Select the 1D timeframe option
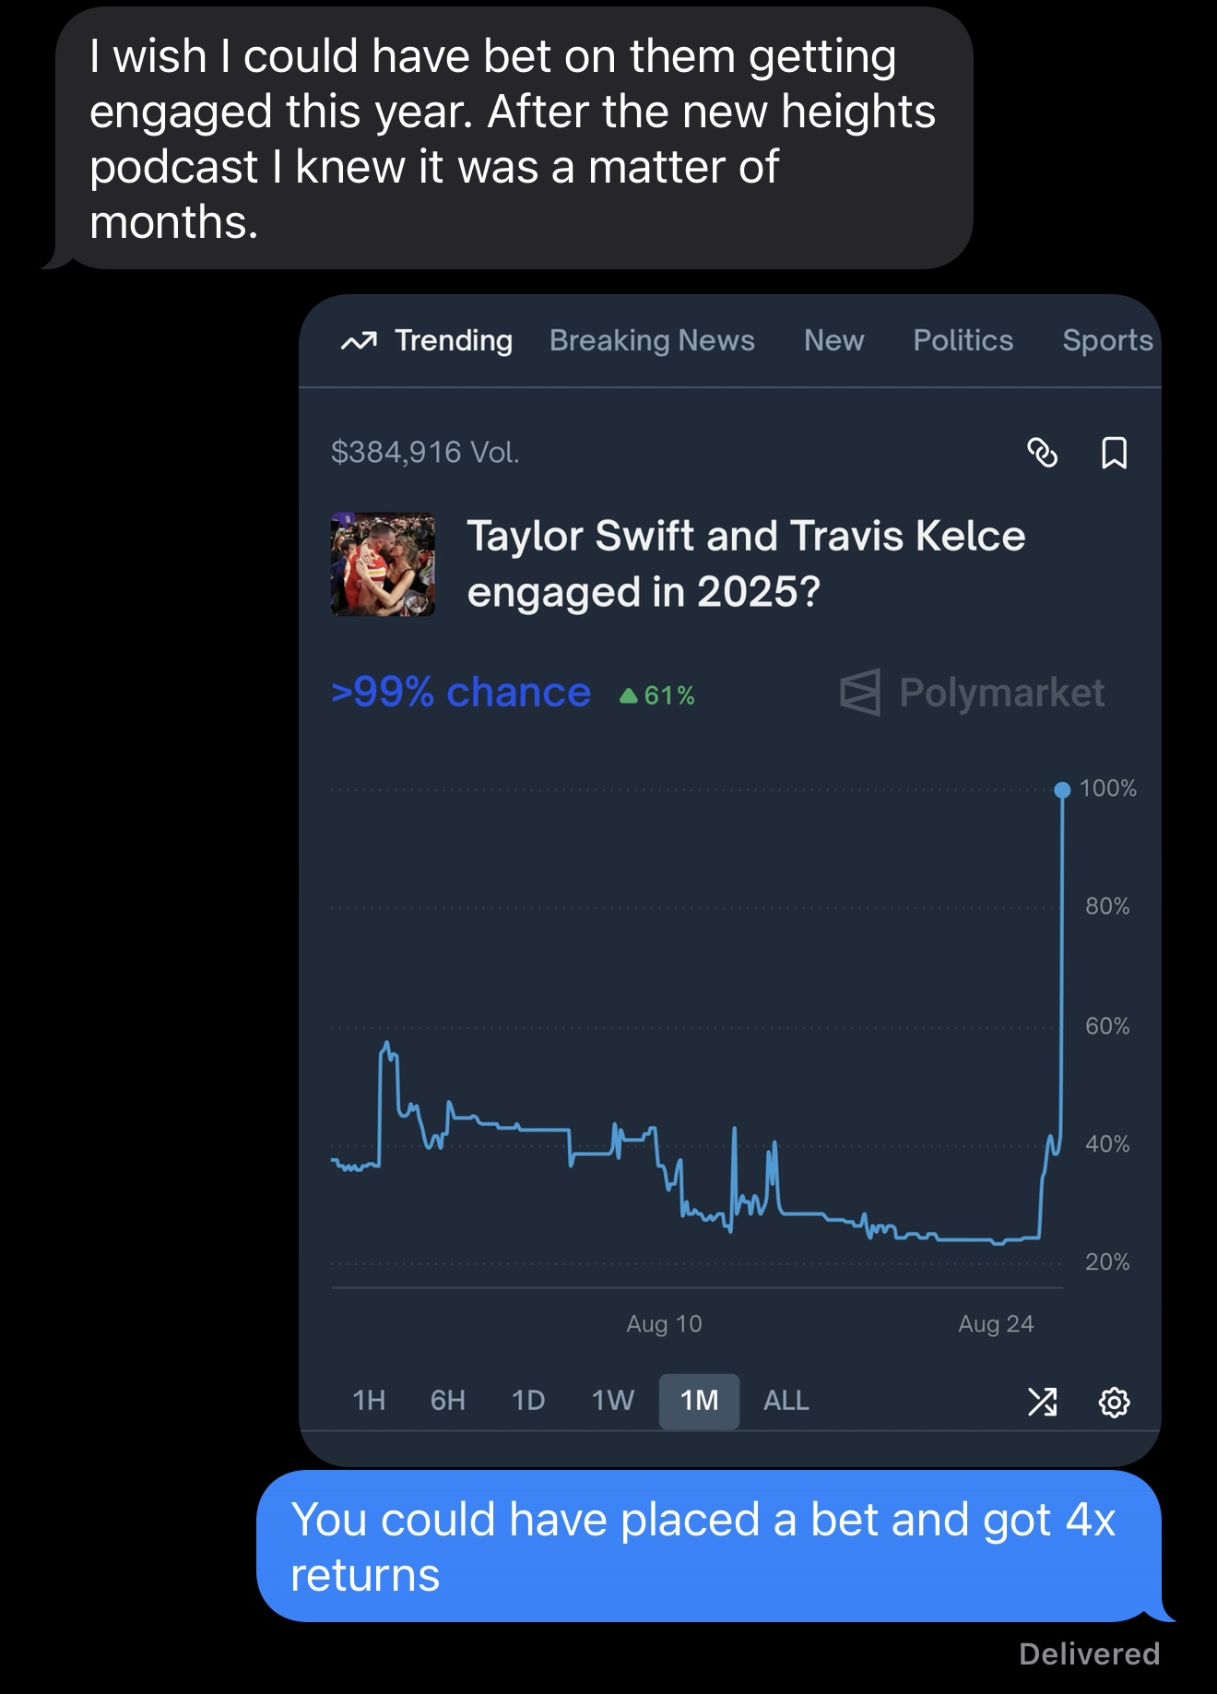Viewport: 1217px width, 1694px height. (527, 1402)
